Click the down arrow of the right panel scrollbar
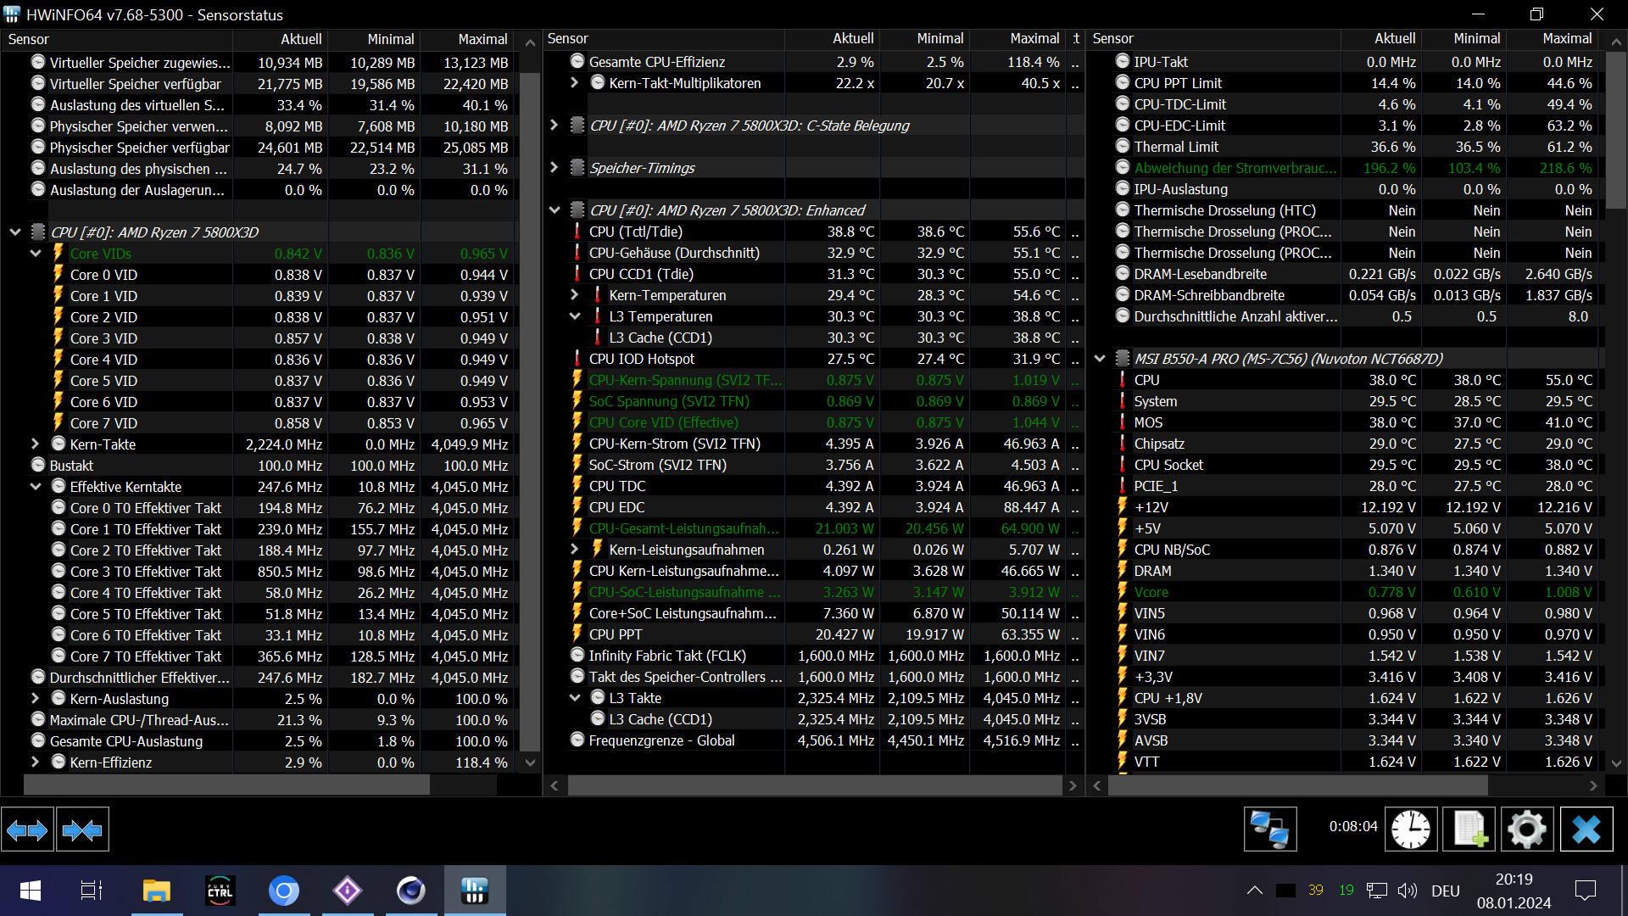1628x916 pixels. click(x=1617, y=763)
